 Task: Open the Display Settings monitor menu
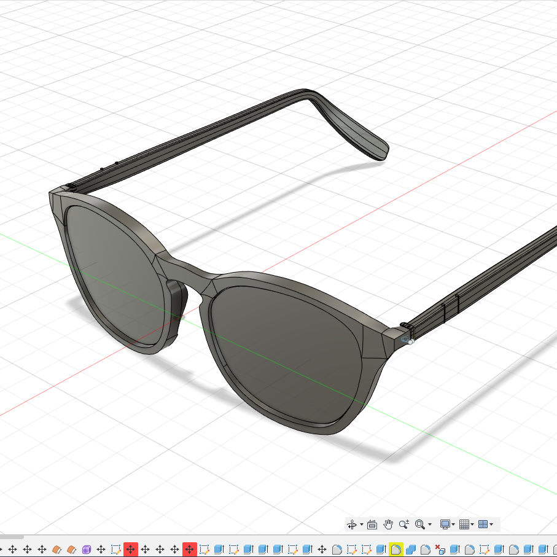(445, 524)
